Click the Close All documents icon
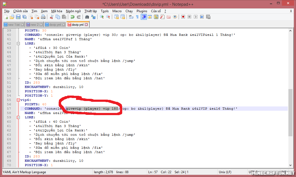This screenshot has width=296, height=177. pyautogui.click(x=37, y=17)
